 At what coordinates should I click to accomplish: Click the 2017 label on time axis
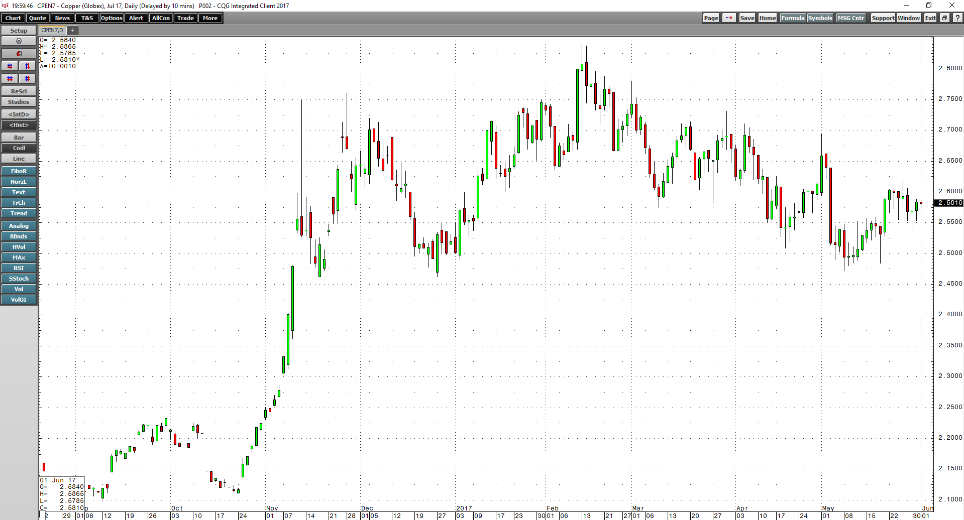pos(464,508)
